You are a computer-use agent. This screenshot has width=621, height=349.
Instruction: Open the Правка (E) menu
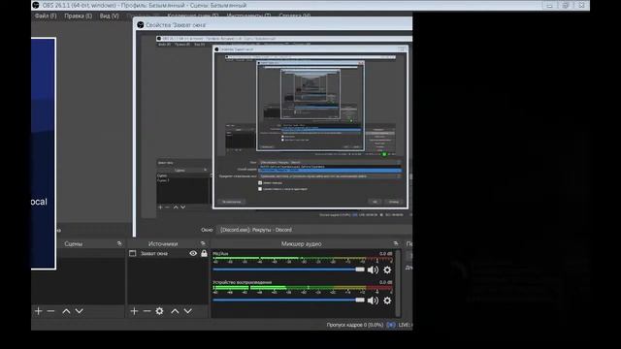78,16
